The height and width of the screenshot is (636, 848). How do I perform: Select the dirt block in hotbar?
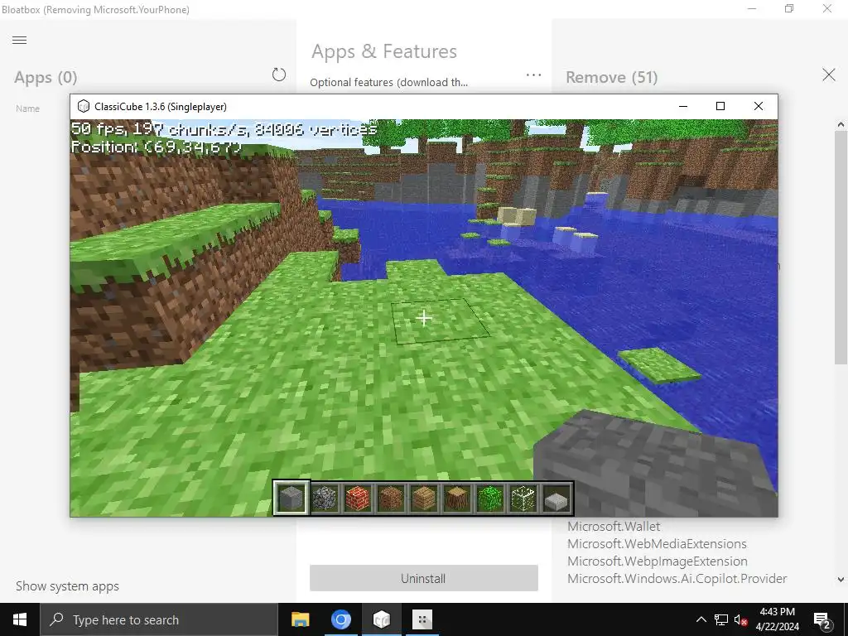tap(391, 498)
